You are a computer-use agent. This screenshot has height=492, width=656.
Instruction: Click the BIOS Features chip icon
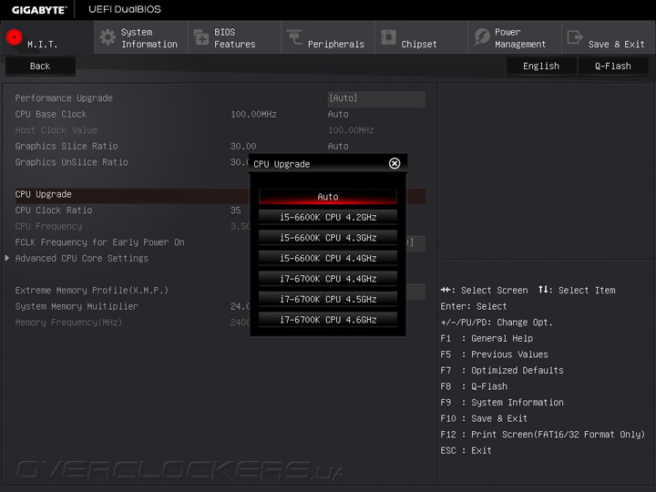[201, 37]
